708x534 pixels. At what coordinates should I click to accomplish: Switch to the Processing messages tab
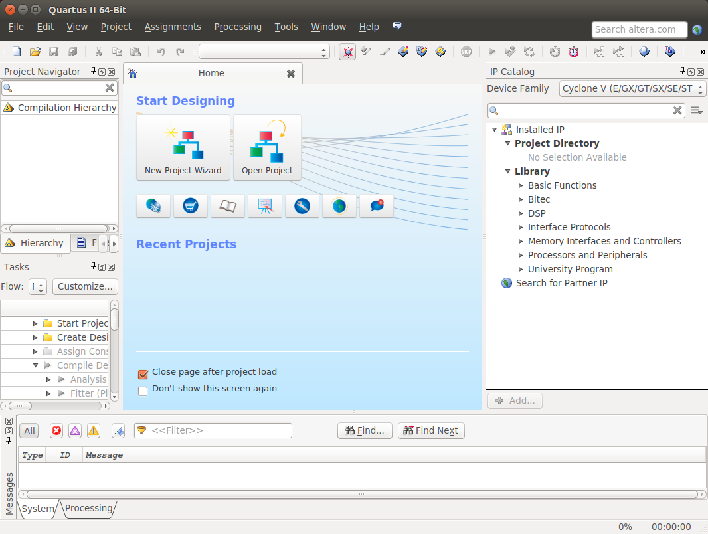pos(88,509)
